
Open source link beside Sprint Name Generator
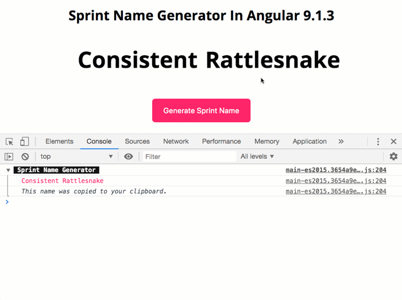[336, 170]
